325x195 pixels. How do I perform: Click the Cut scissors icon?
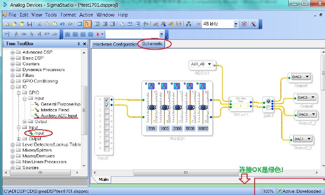click(x=39, y=24)
